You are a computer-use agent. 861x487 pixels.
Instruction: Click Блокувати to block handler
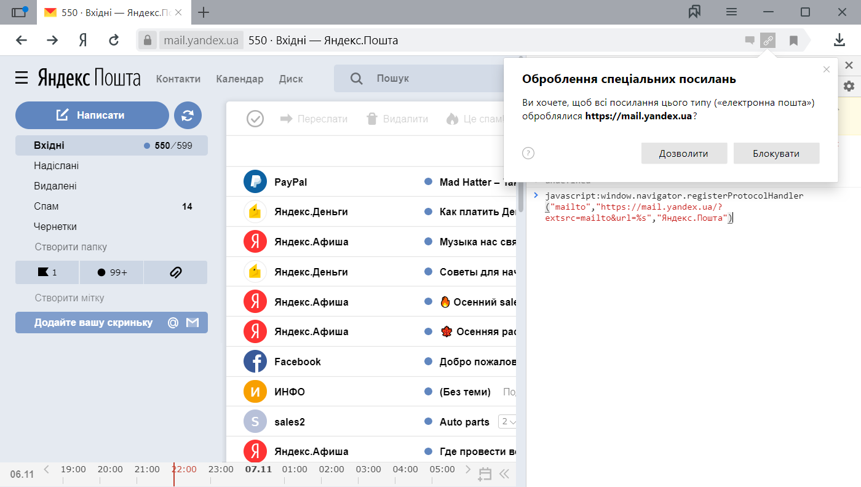(x=776, y=153)
